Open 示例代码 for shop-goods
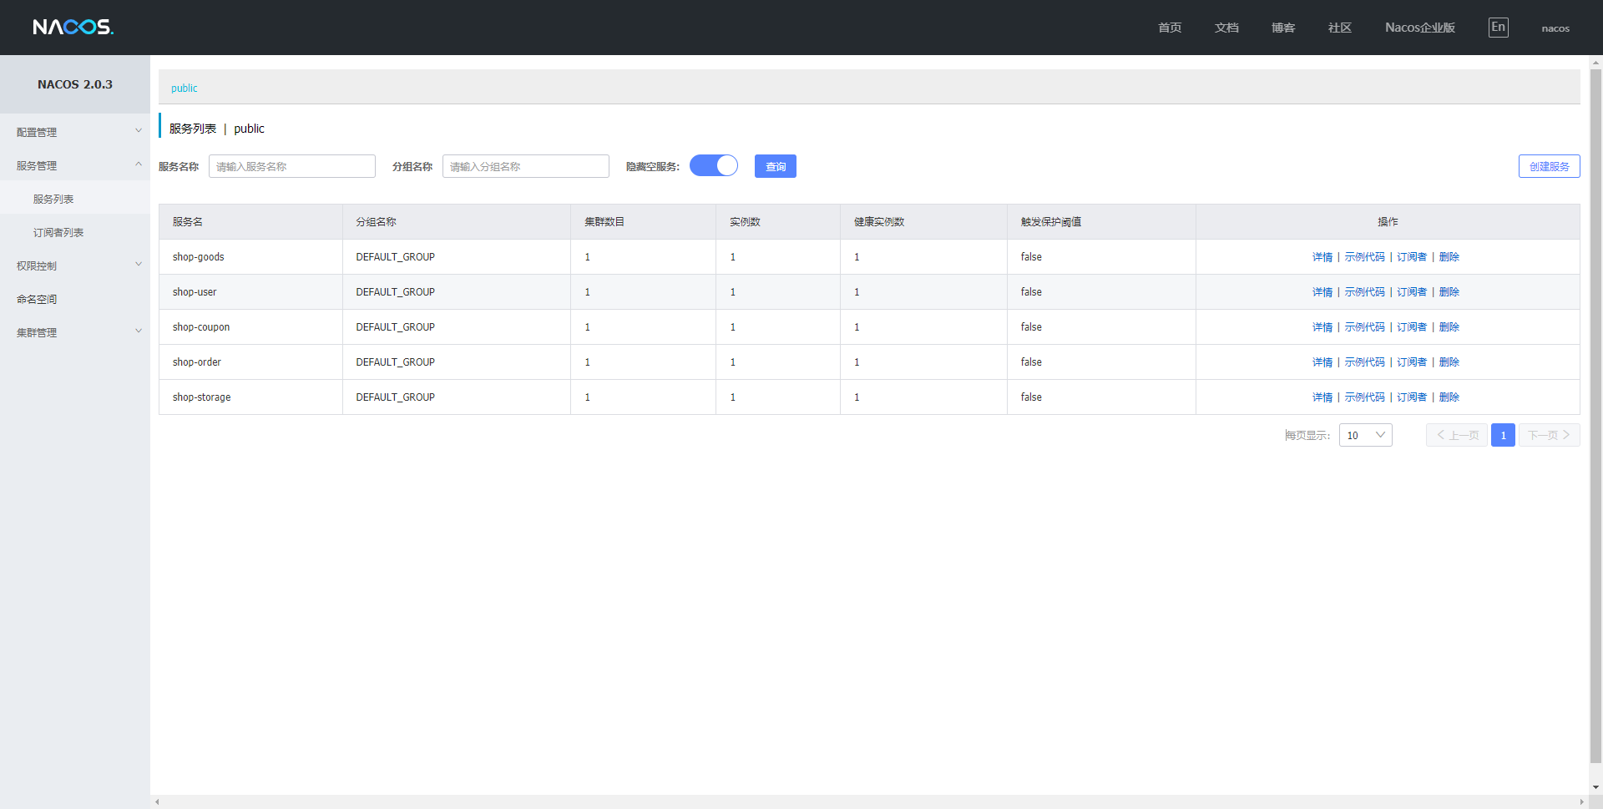This screenshot has height=809, width=1603. point(1365,257)
